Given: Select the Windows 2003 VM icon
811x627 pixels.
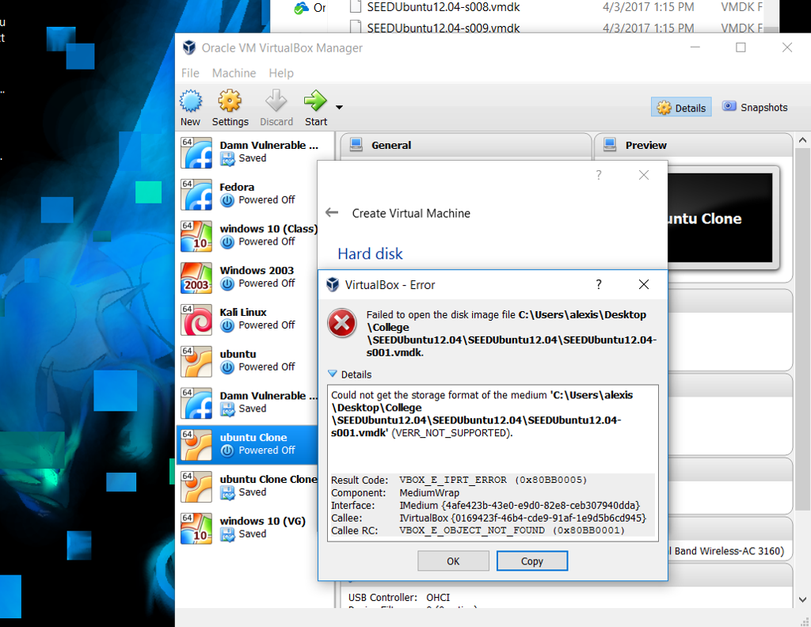Looking at the screenshot, I should pyautogui.click(x=196, y=278).
